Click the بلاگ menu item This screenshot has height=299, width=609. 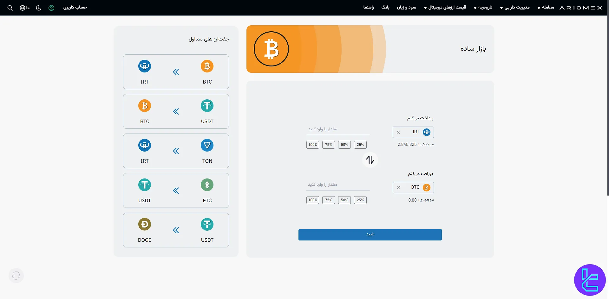point(386,7)
